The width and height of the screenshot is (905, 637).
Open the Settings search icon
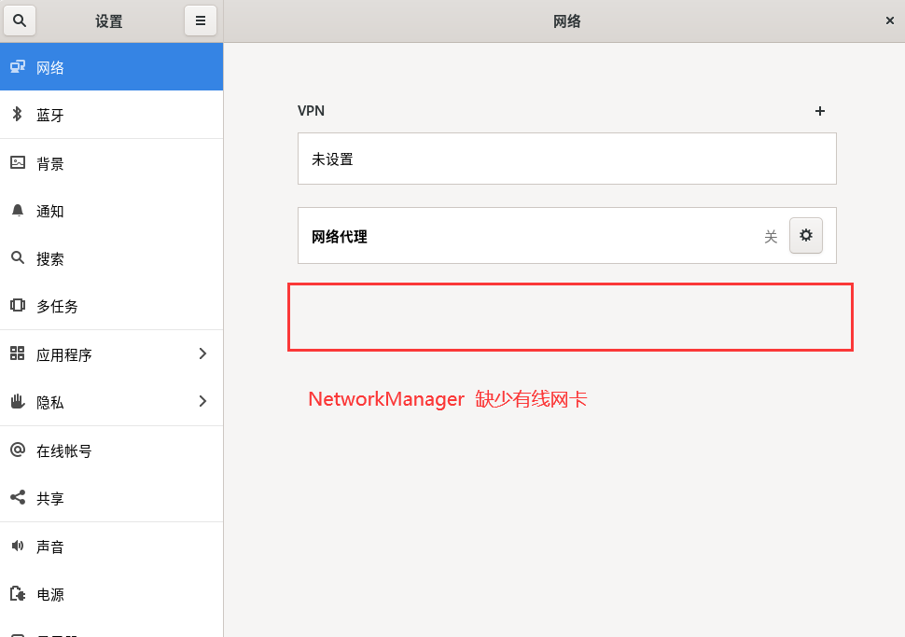click(x=20, y=20)
